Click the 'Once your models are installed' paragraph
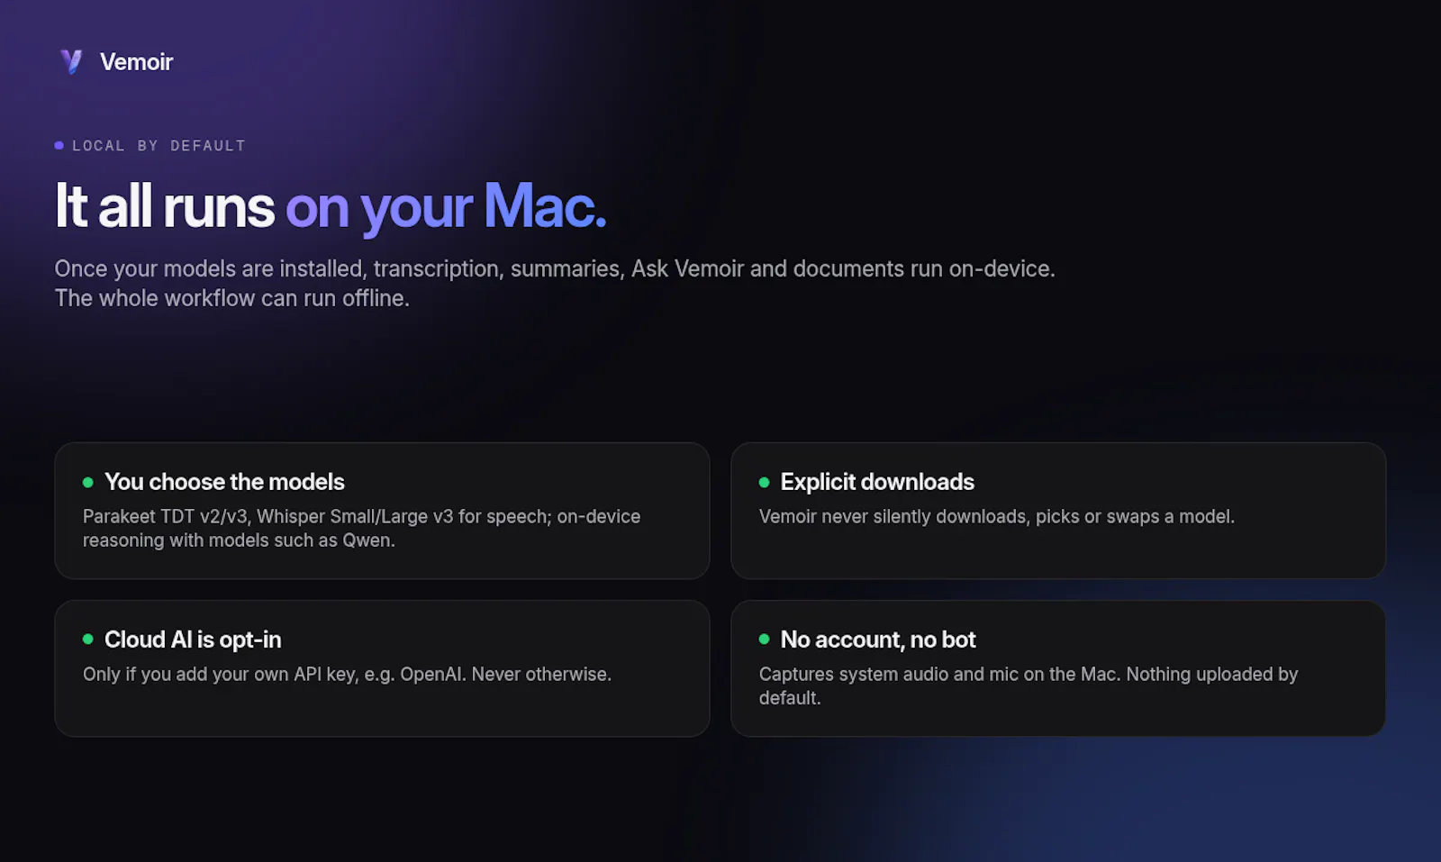The width and height of the screenshot is (1441, 862). [555, 268]
